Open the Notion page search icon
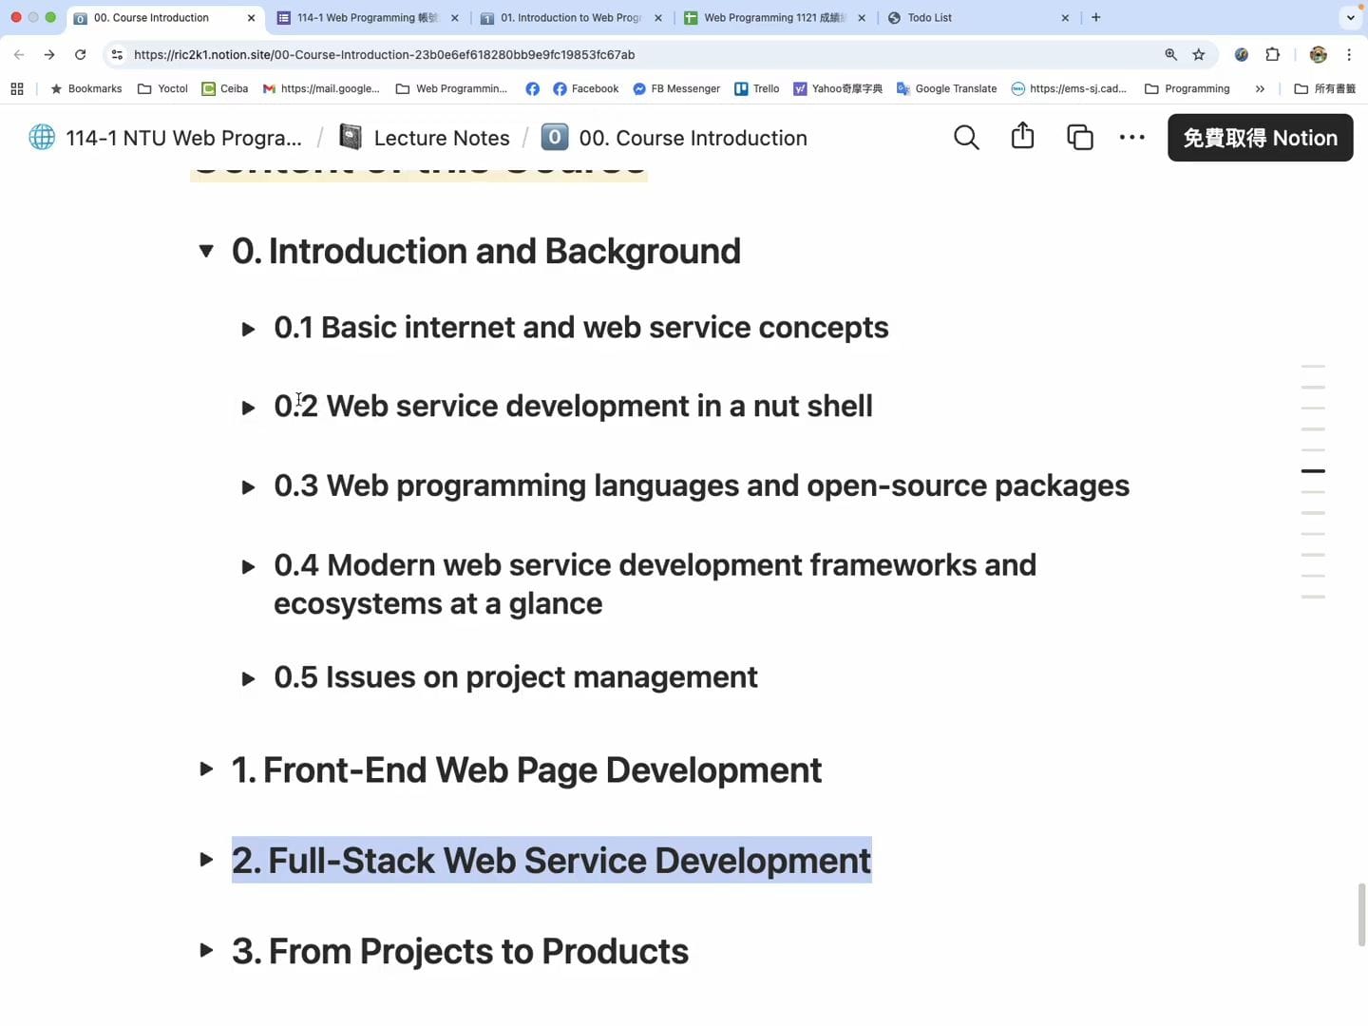1368x1026 pixels. pyautogui.click(x=966, y=138)
